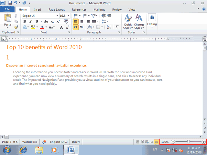
Task: Toggle the ruler button above scrollbar
Action: coord(205,39)
